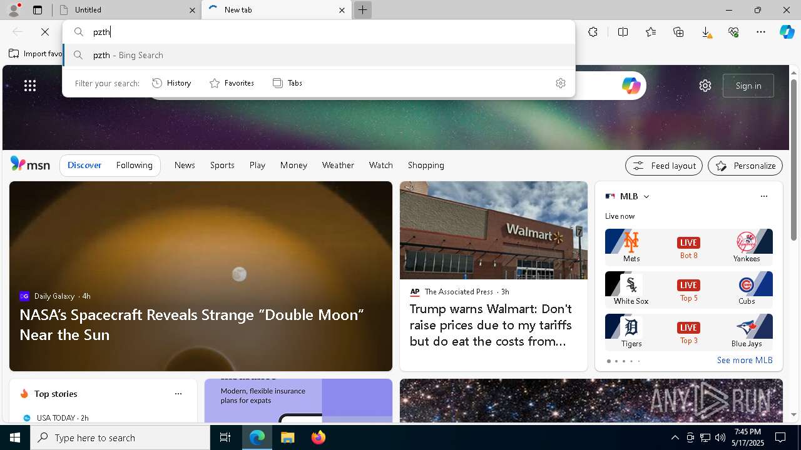This screenshot has width=801, height=450.
Task: Open Edge Settings and more menu
Action: tap(761, 32)
